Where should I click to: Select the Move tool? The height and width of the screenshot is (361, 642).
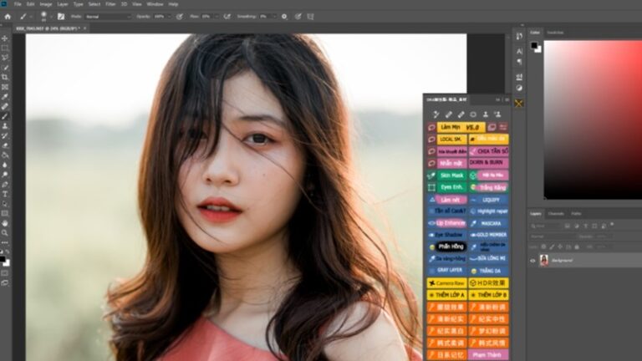[5, 38]
